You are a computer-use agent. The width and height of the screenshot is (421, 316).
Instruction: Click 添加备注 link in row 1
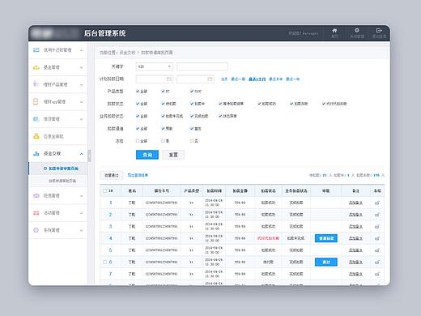point(355,203)
